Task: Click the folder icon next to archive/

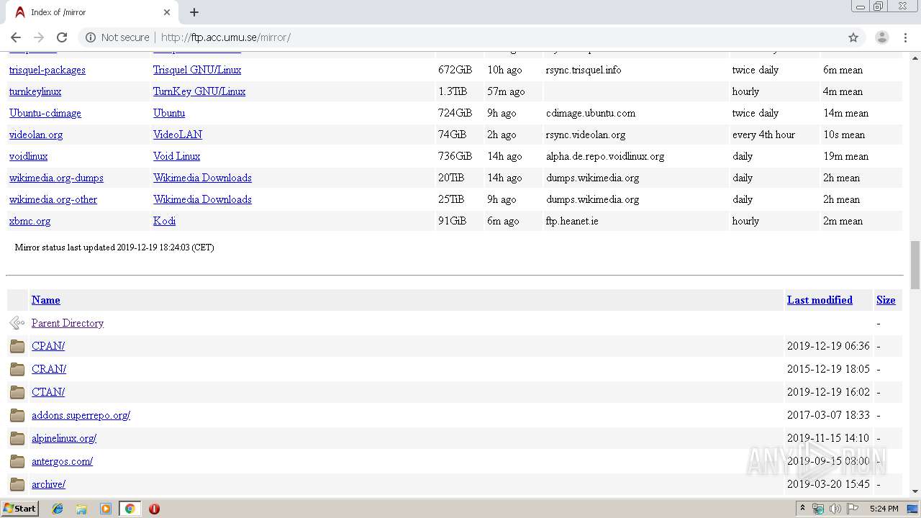Action: [17, 484]
